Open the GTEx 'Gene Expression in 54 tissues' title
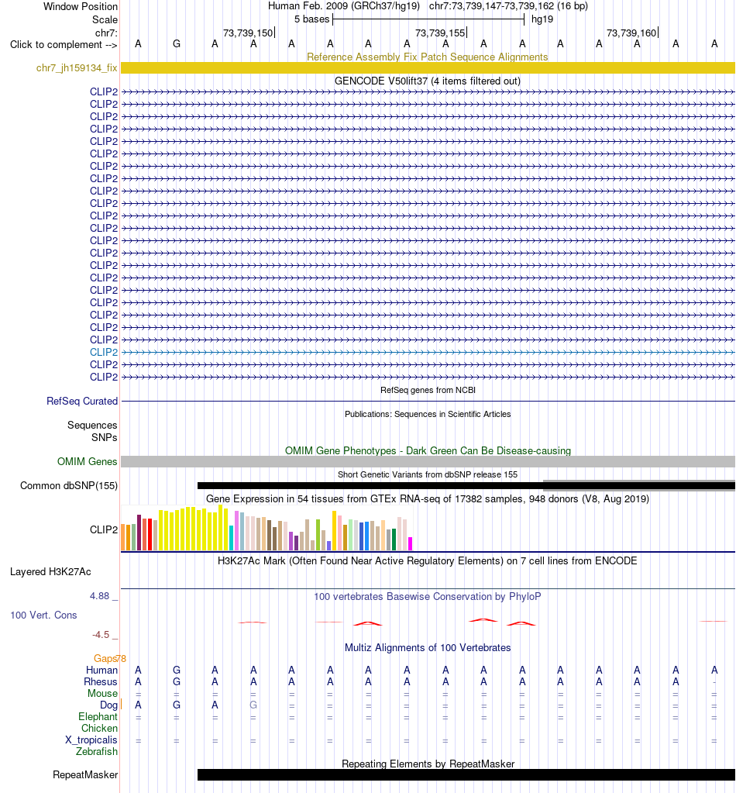Screen dimensions: 736x793 click(428, 498)
